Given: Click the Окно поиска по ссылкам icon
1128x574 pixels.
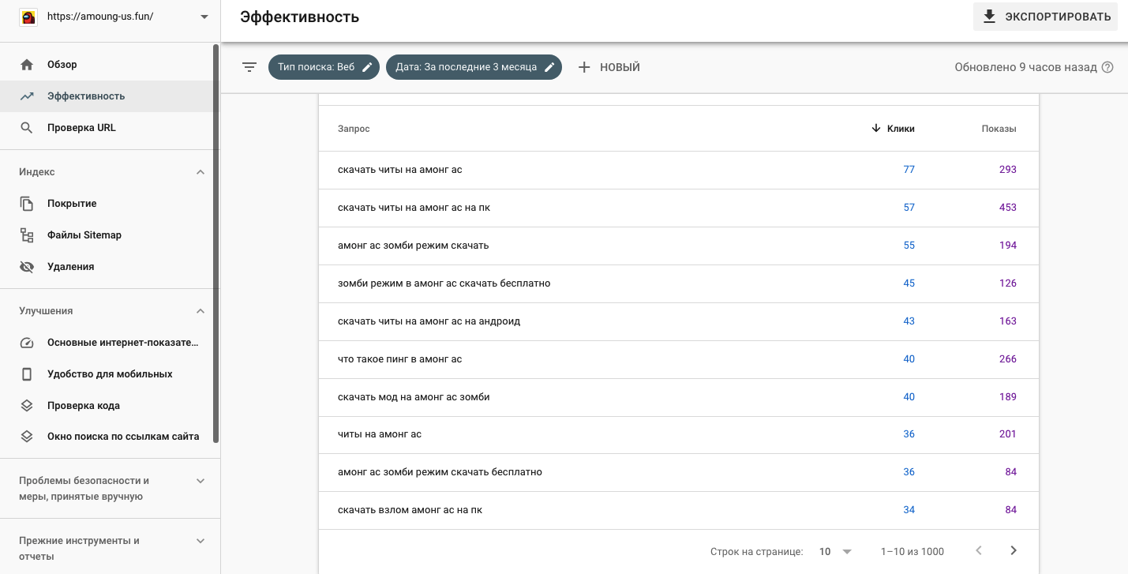Looking at the screenshot, I should click(27, 437).
